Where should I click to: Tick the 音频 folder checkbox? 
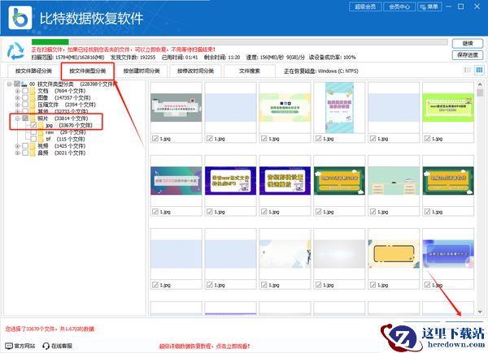[x=25, y=153]
